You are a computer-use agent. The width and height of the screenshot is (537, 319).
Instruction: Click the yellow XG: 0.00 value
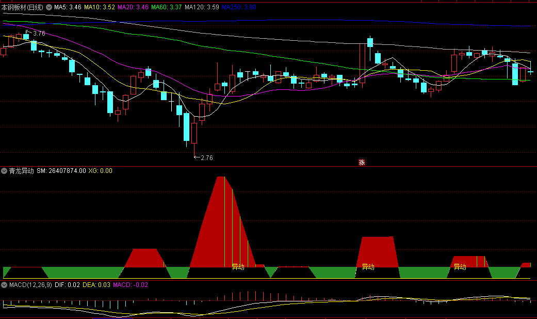(101, 171)
